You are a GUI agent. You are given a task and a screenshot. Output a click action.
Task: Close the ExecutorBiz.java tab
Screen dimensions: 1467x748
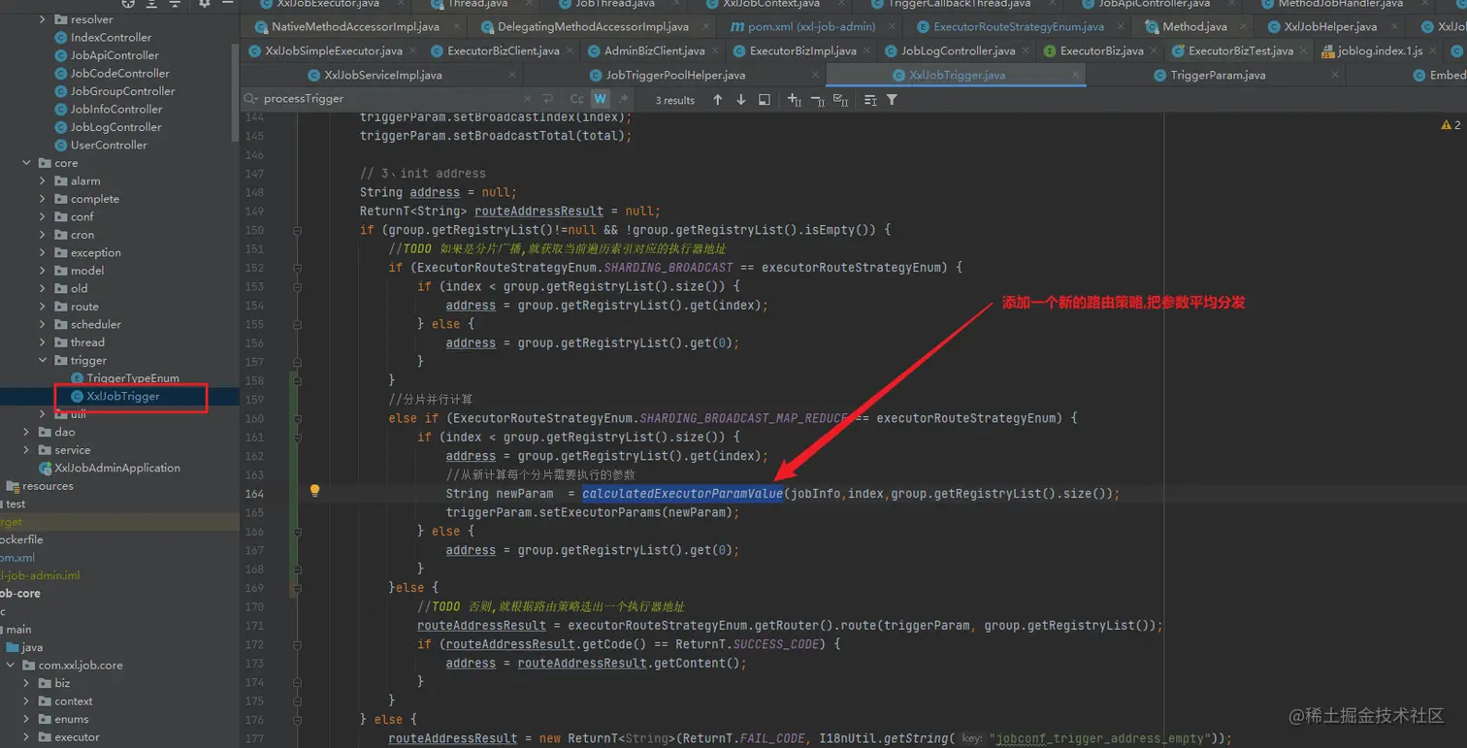tap(1155, 50)
